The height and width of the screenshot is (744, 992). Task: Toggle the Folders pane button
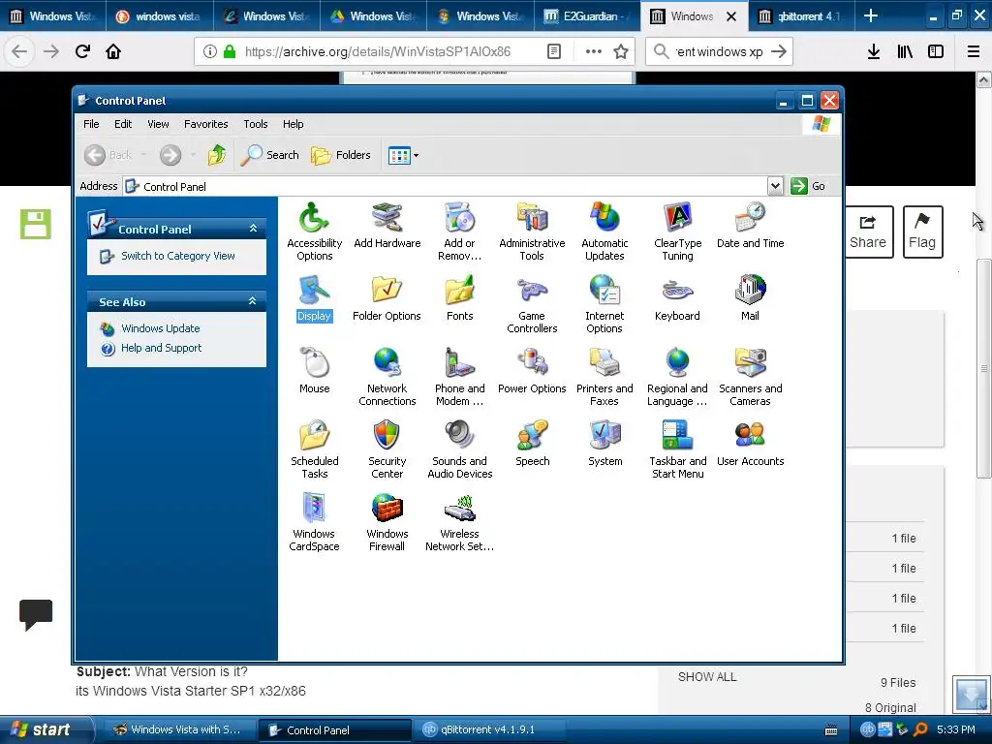pyautogui.click(x=340, y=154)
